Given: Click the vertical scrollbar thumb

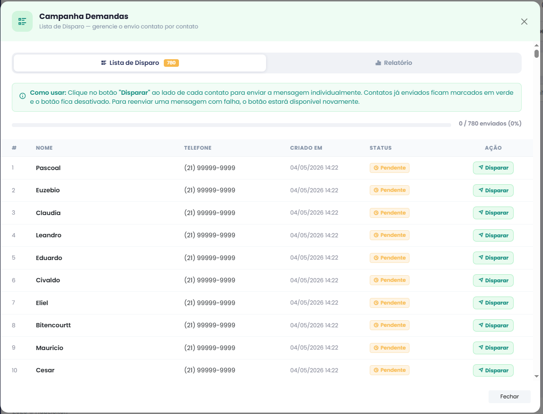Looking at the screenshot, I should pos(536,54).
